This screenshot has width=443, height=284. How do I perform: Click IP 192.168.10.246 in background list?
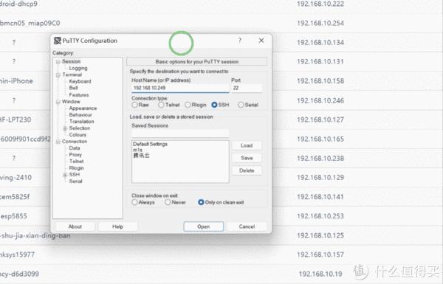pyautogui.click(x=320, y=100)
